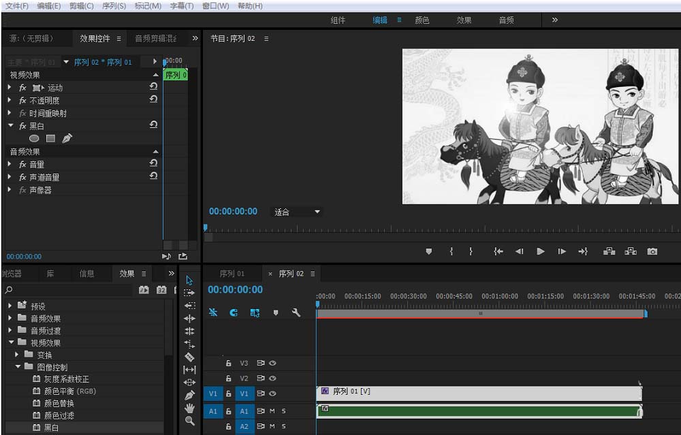The height and width of the screenshot is (435, 681).
Task: Toggle timeline Snap magnet button
Action: point(234,312)
